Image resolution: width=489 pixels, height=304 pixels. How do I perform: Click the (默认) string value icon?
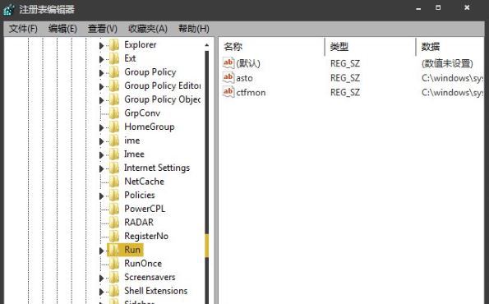click(x=228, y=63)
